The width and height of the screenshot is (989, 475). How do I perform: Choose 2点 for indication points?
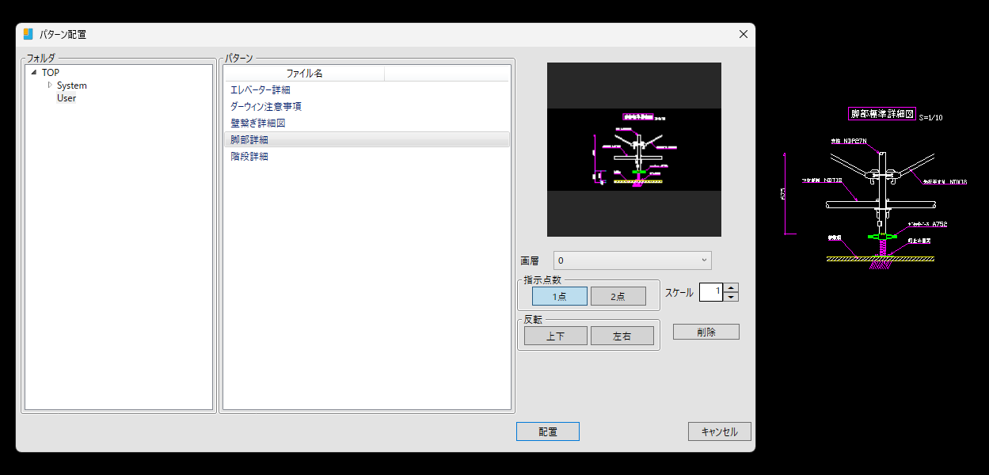618,296
